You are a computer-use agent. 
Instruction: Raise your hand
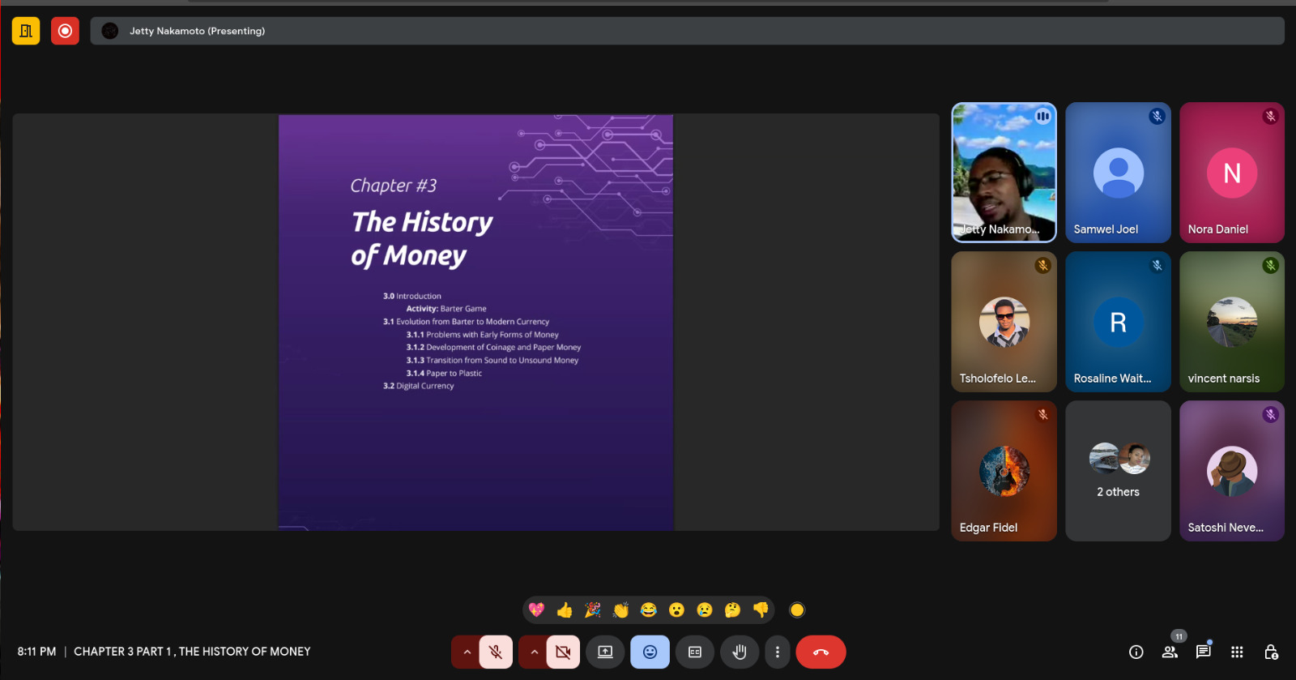[739, 652]
